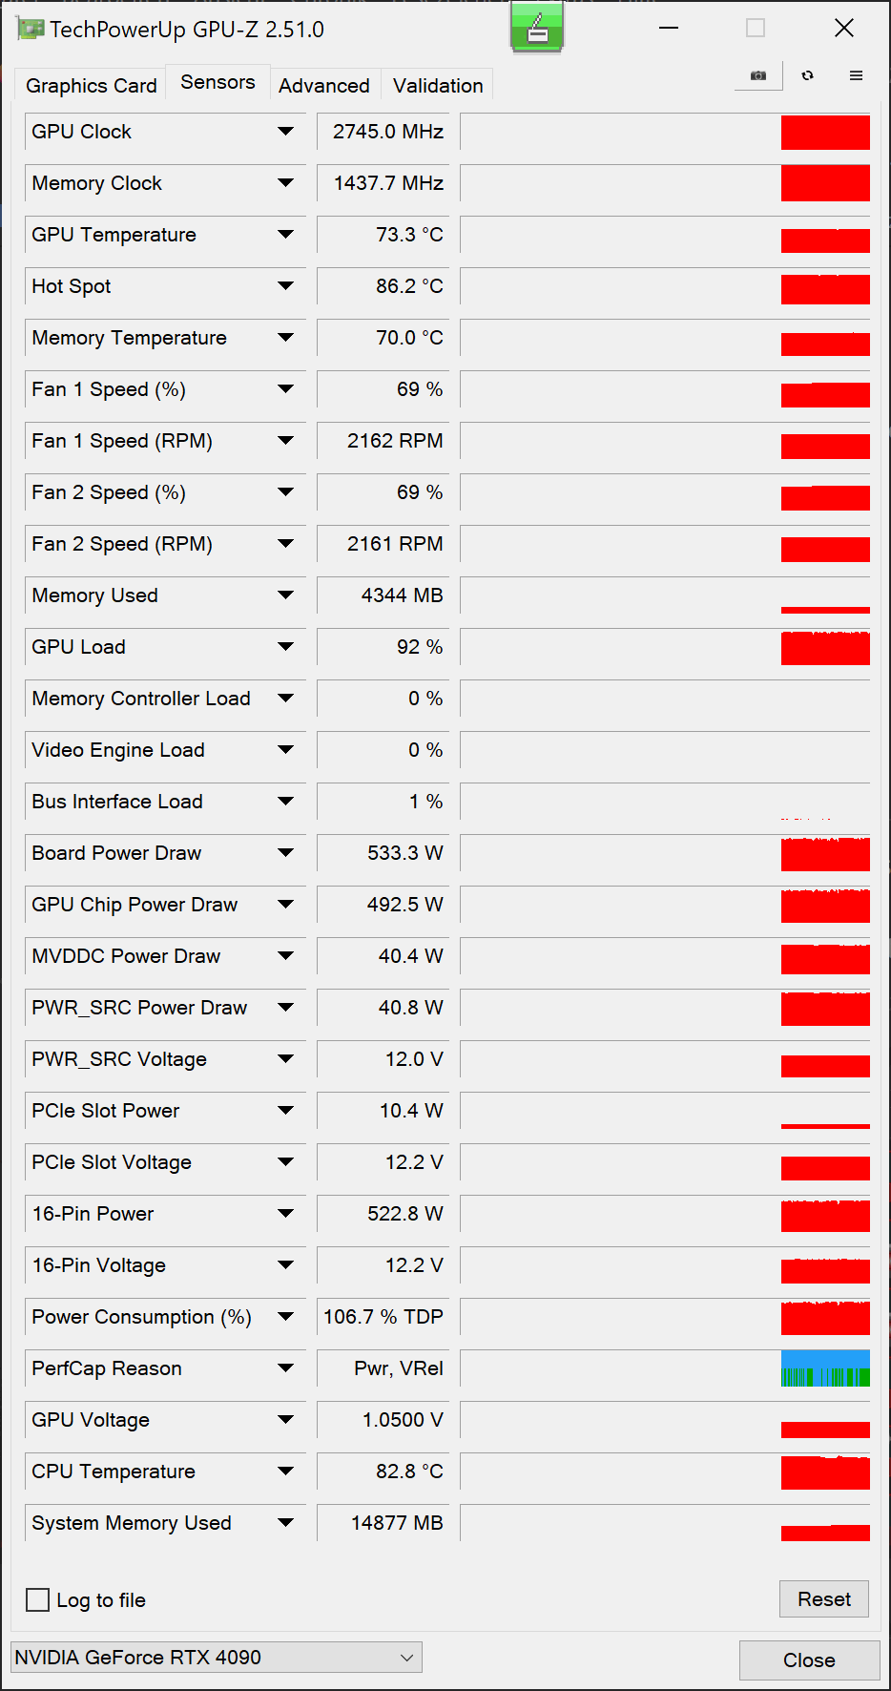Open the GPU Clock sensor dropdown
Viewport: 891px width, 1691px height.
285,132
